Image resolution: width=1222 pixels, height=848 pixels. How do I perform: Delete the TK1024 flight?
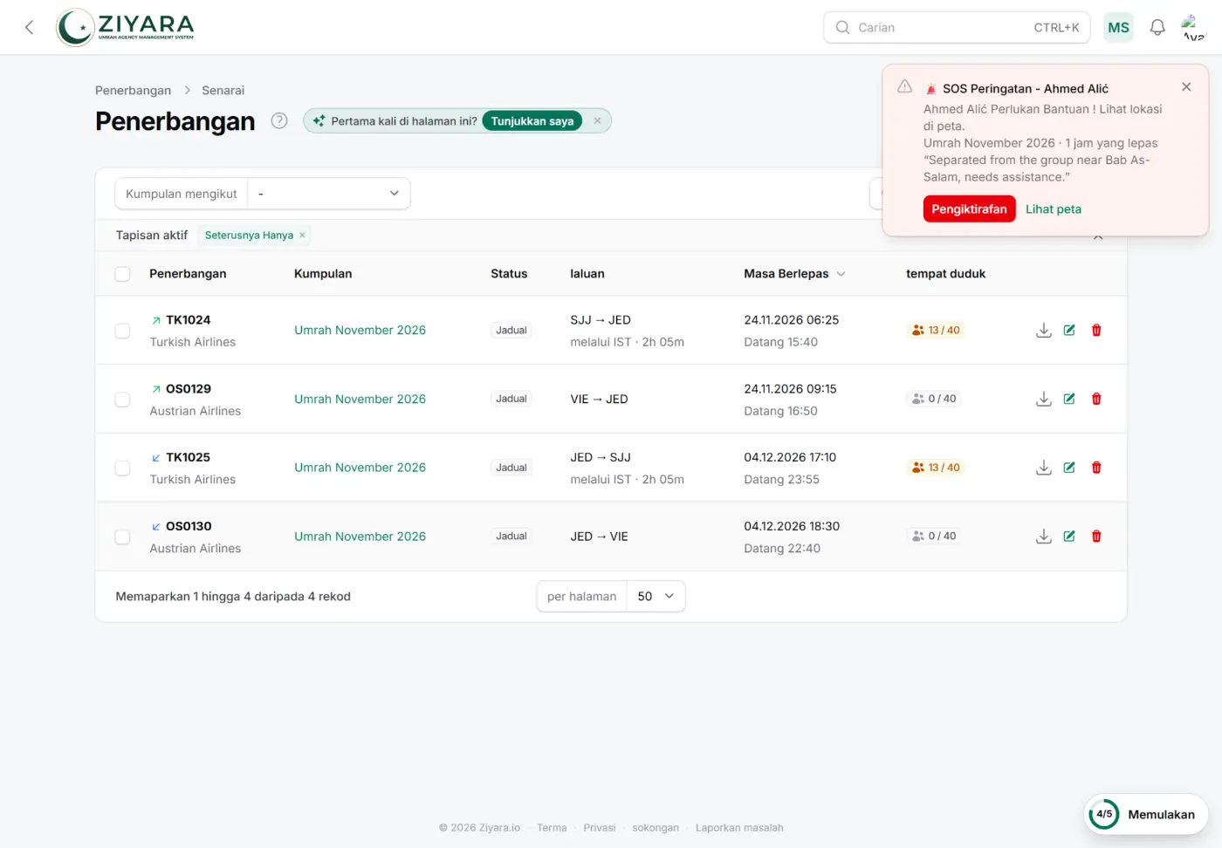1096,330
